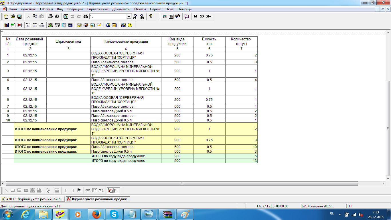Open Print preview icon with magnifier
Screen dimensions: 391x220
[57, 17]
